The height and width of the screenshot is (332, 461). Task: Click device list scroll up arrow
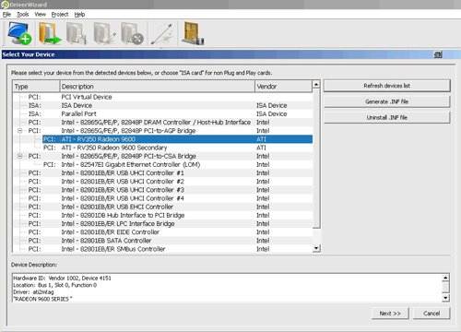pos(316,84)
